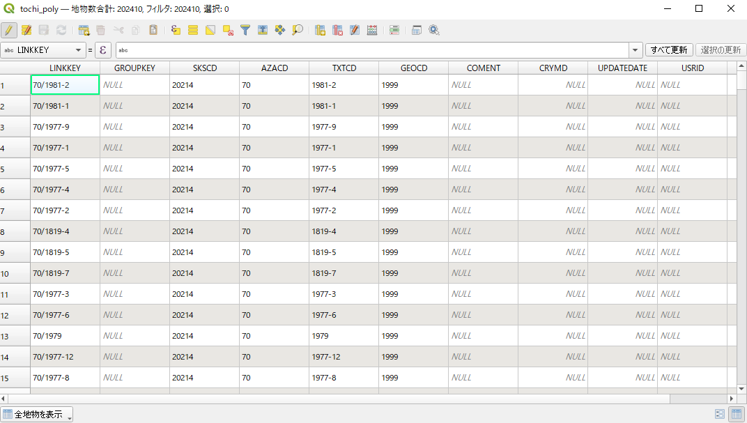Screen dimensions: 747x423
Task: Sort by the TXTCD column header
Action: click(344, 68)
